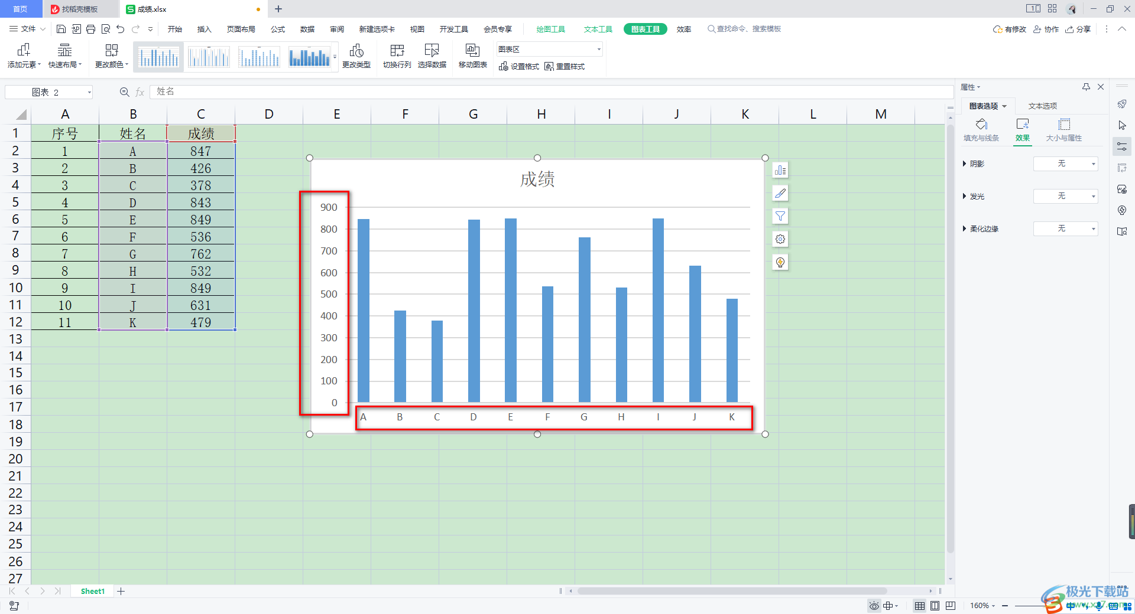Click the Export to PDF icon
The height and width of the screenshot is (614, 1135).
76,29
